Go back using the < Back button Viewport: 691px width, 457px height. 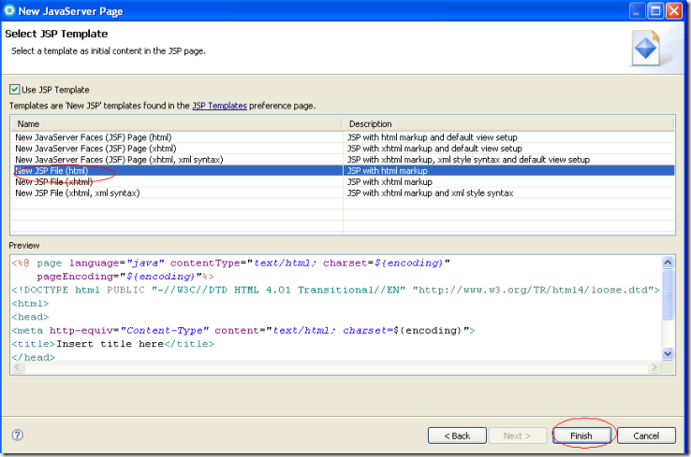click(x=457, y=436)
